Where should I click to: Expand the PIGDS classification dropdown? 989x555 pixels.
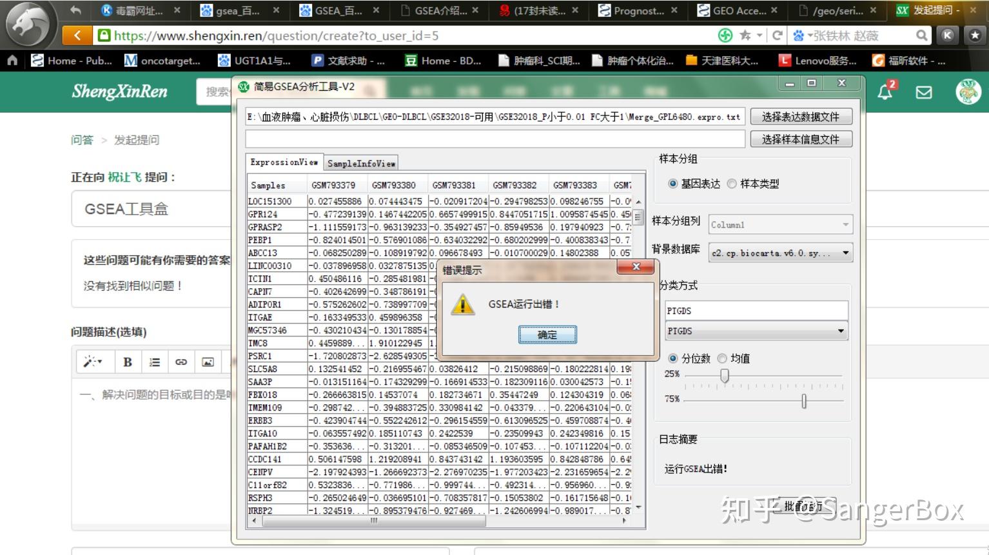840,331
